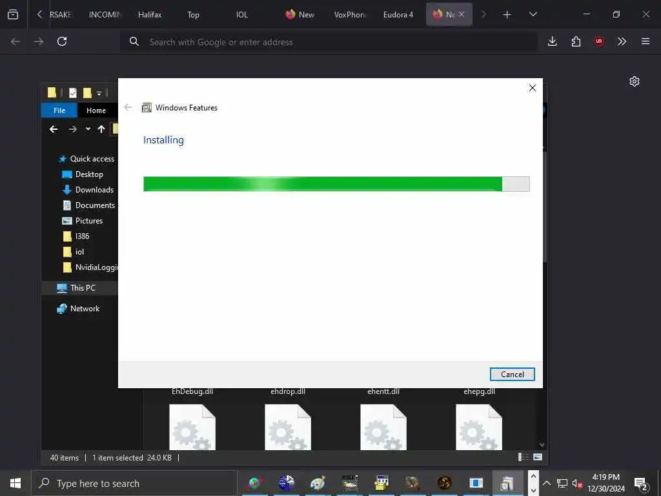The width and height of the screenshot is (661, 496).
Task: Go back in File Explorer
Action: click(x=54, y=129)
